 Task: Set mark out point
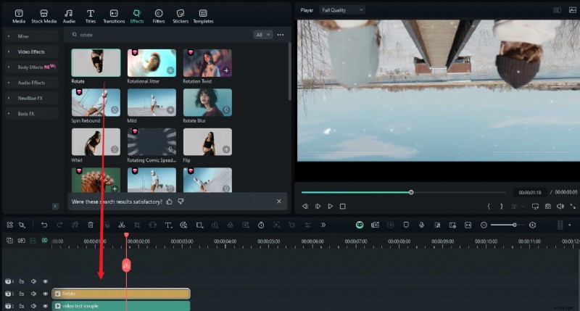point(501,207)
